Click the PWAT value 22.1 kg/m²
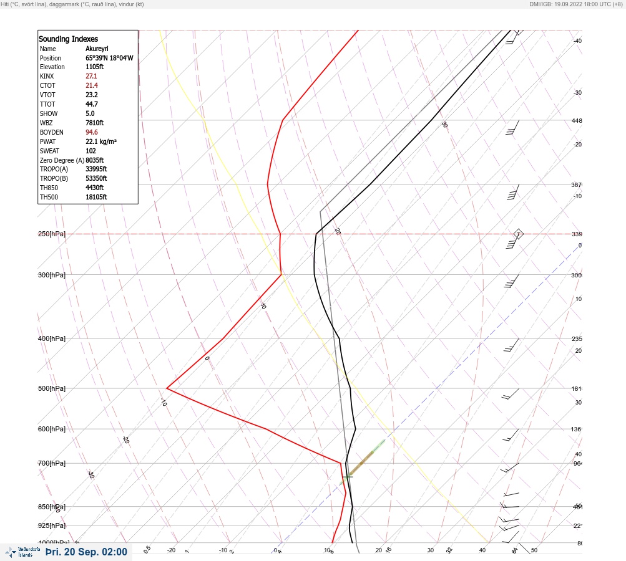This screenshot has height=561, width=626. pyautogui.click(x=101, y=141)
